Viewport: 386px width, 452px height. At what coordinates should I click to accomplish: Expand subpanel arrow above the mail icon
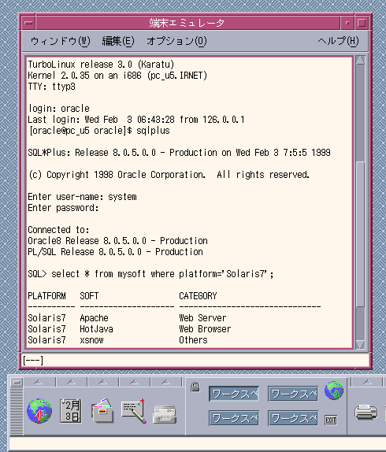165,382
